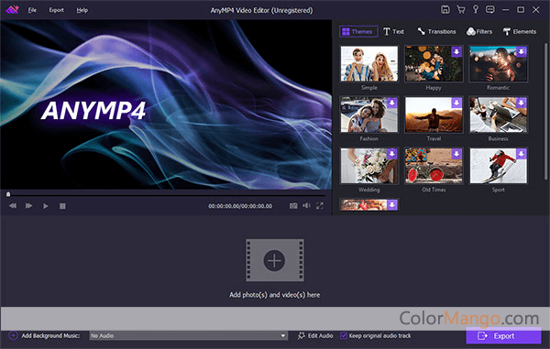Image resolution: width=550 pixels, height=349 pixels.
Task: Toggle Keep original audio track checkbox
Action: [x=344, y=335]
